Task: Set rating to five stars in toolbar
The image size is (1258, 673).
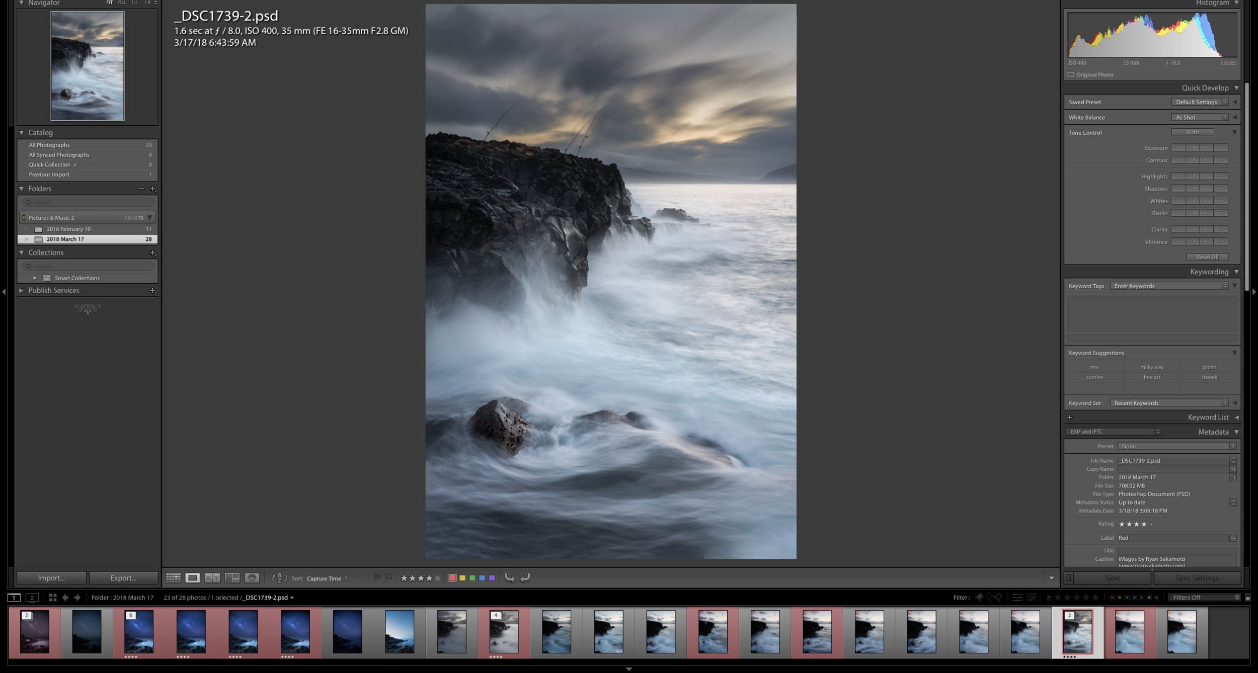Action: [x=438, y=578]
